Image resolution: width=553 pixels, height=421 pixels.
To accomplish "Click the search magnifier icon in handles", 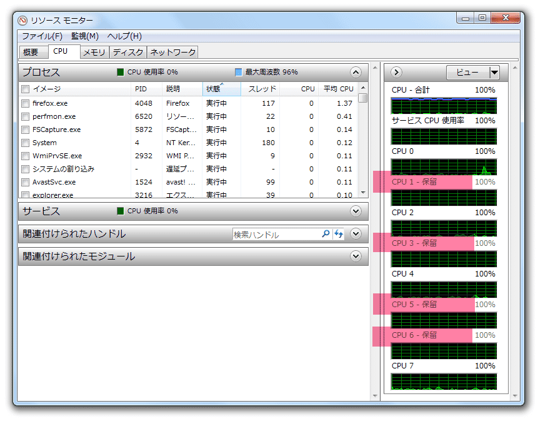I will click(326, 234).
